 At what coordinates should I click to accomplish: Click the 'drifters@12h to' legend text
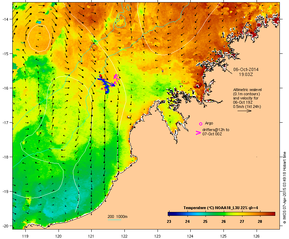216,130
